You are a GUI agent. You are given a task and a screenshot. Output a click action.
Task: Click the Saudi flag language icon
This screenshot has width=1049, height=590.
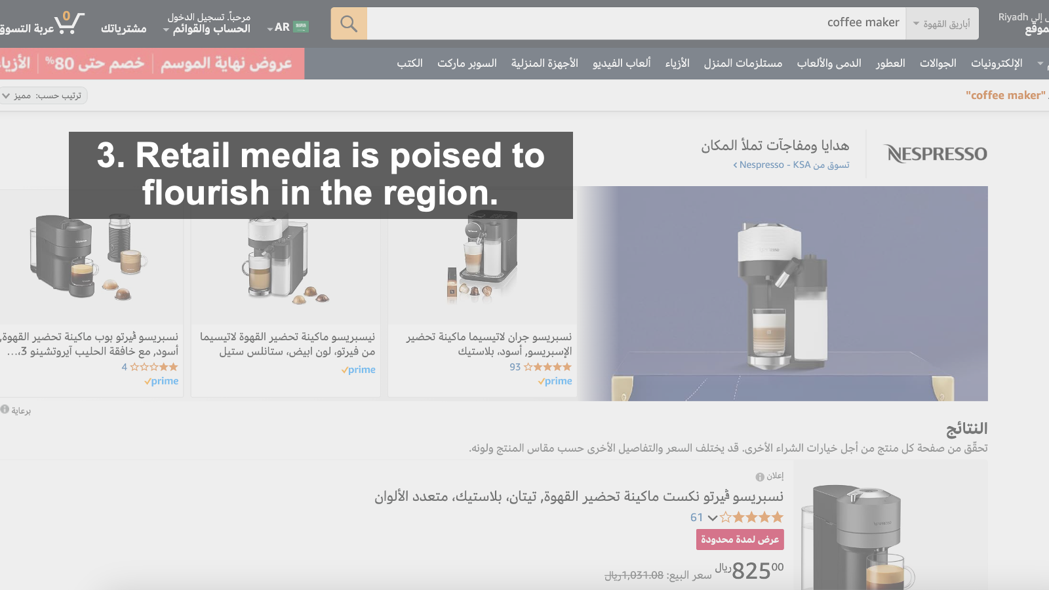click(x=301, y=27)
